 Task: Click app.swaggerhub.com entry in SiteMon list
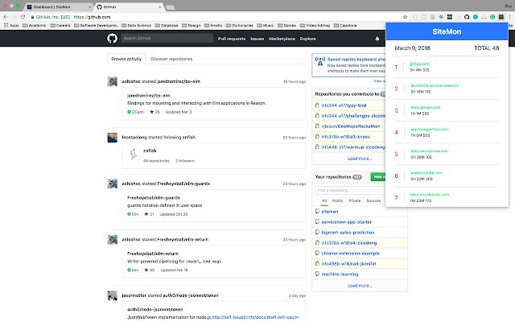[x=429, y=129]
